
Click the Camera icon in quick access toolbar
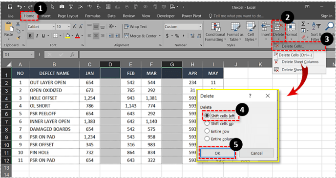click(x=62, y=7)
